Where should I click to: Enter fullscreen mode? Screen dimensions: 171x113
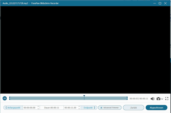coord(167,98)
